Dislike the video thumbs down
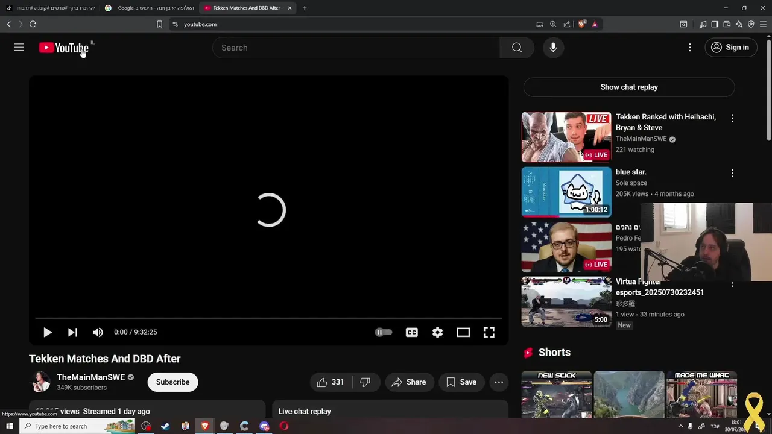The width and height of the screenshot is (772, 434). [x=365, y=382]
